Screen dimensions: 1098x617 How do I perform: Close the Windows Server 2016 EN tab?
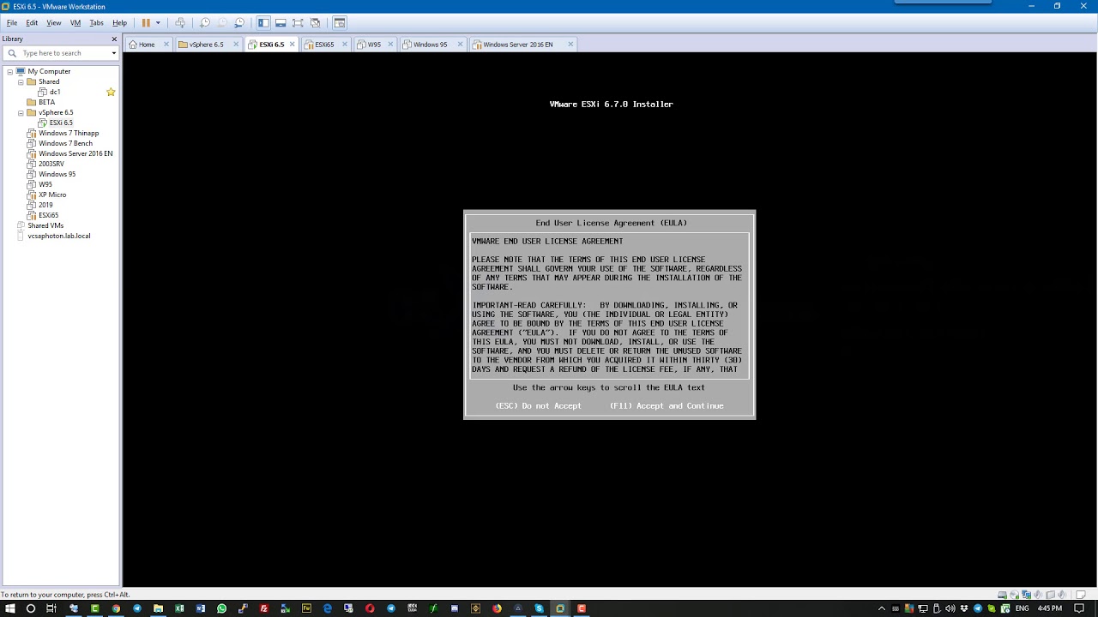pos(570,45)
